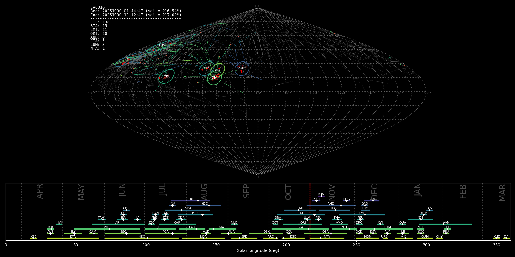Click the COM shower label in the timeline
The image size is (515, 257).
tap(387, 227)
